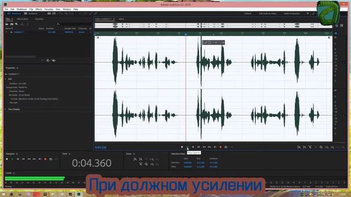Stop playback in Transport panel

[7, 159]
